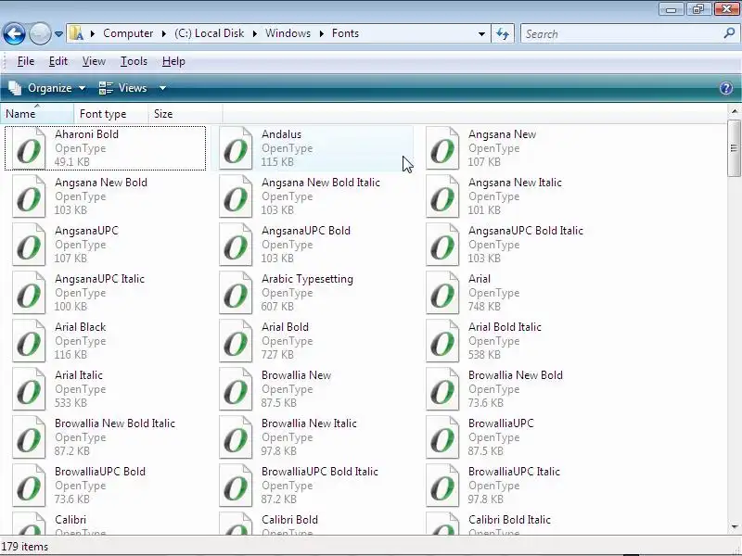Open the Edit menu
The image size is (742, 556).
(x=58, y=61)
